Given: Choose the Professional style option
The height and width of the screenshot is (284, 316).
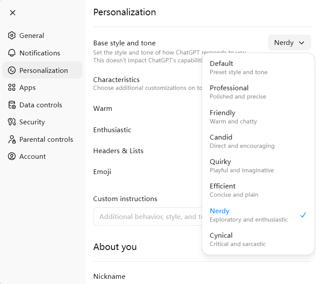Looking at the screenshot, I should pyautogui.click(x=258, y=92).
